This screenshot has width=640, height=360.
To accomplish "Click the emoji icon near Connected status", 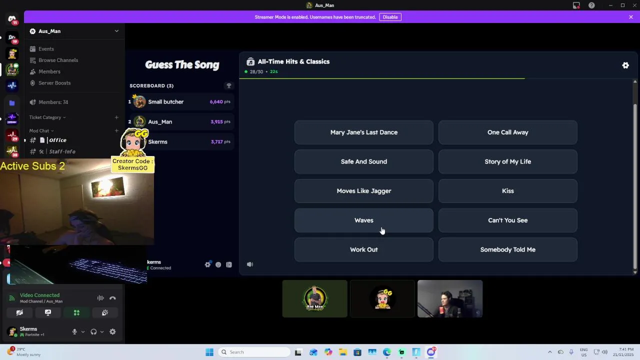I will click(218, 264).
